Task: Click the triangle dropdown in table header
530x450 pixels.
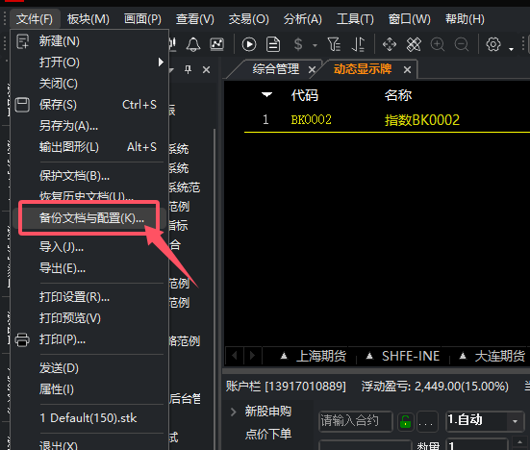Action: (x=267, y=94)
